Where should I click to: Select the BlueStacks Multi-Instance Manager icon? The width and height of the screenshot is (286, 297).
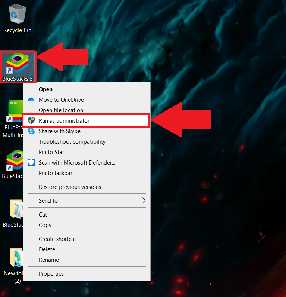tap(13, 118)
